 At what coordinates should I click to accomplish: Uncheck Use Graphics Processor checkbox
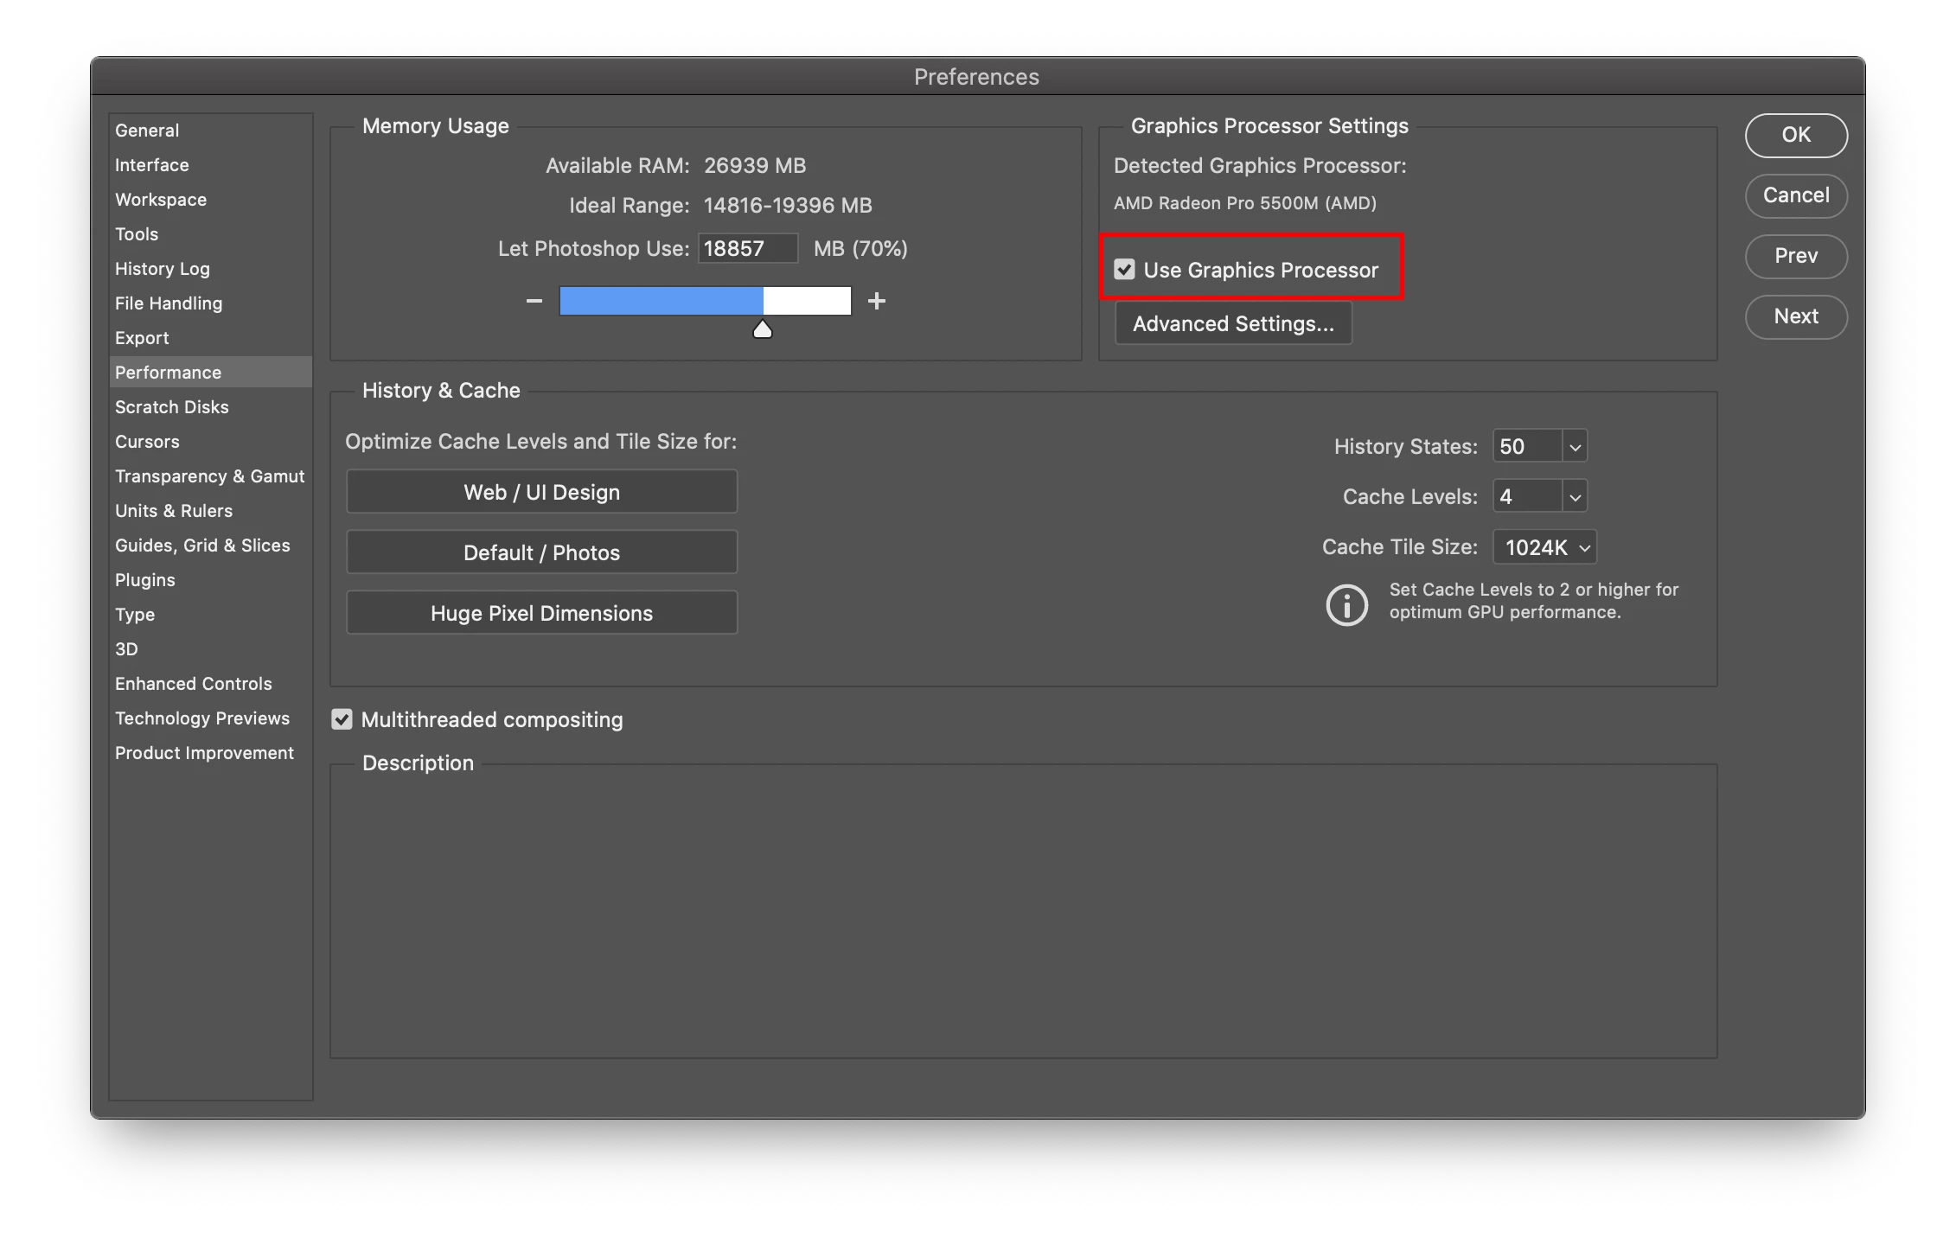tap(1124, 270)
